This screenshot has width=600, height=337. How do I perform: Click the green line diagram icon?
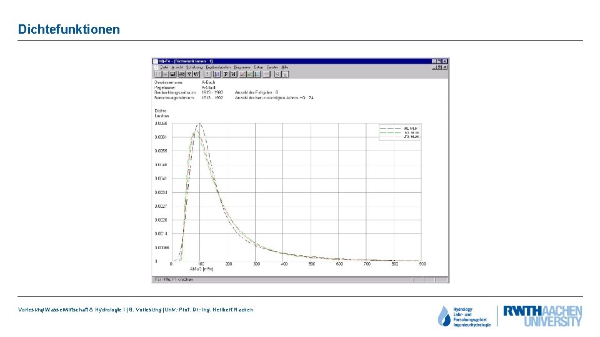click(250, 74)
